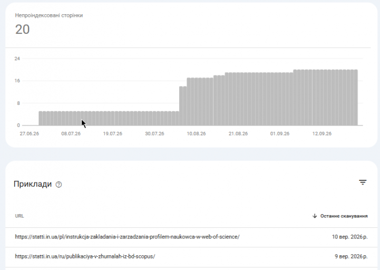380x270 pixels.
Task: Click the y-axis label 0
Action: pos(18,126)
